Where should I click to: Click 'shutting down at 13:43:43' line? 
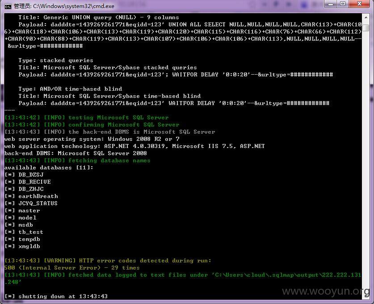[x=56, y=296]
